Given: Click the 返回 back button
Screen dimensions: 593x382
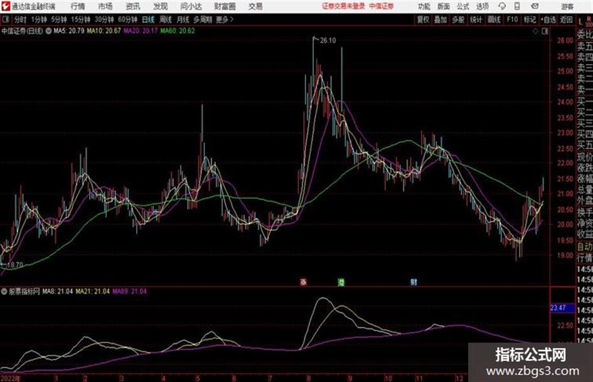Looking at the screenshot, I should 566,19.
